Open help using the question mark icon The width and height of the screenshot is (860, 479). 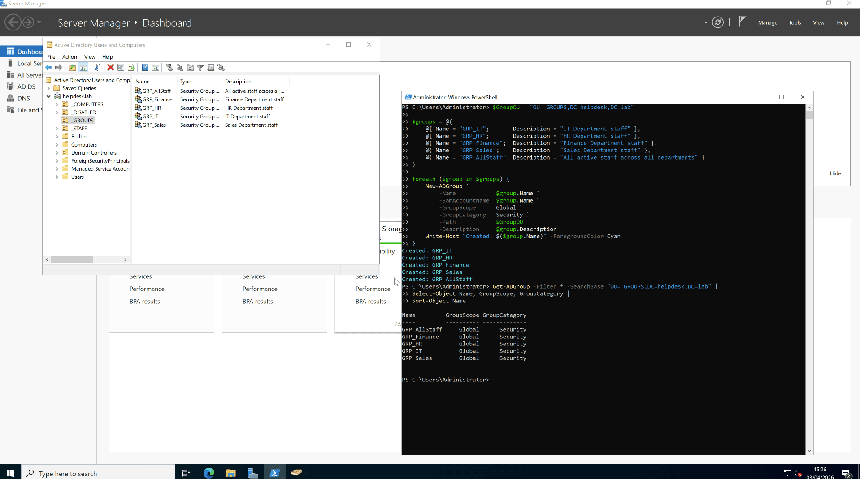click(145, 67)
